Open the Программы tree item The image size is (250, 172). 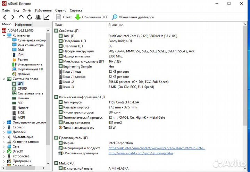coord(19,161)
